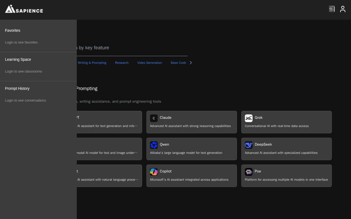Open the user account profile icon
The height and width of the screenshot is (219, 351).
(x=343, y=9)
